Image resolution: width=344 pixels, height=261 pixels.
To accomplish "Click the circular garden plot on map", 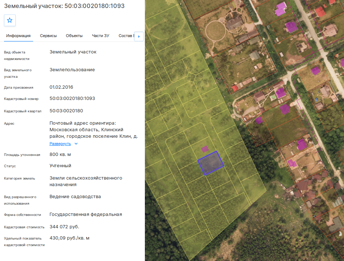I will coord(216,31).
